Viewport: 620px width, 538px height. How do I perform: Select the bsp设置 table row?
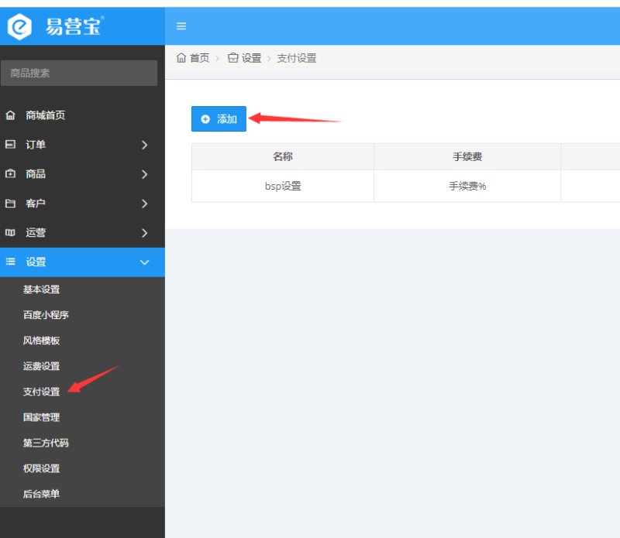coord(282,187)
